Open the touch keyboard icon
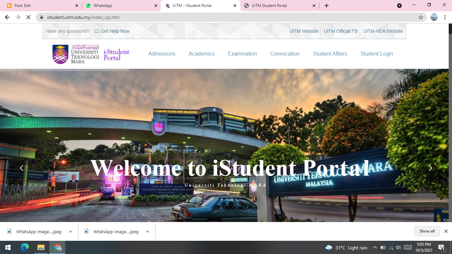 (x=408, y=247)
